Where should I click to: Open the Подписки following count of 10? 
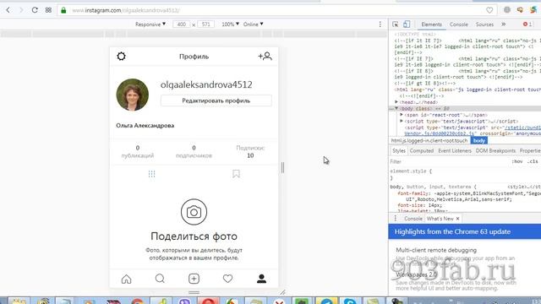[x=250, y=152]
